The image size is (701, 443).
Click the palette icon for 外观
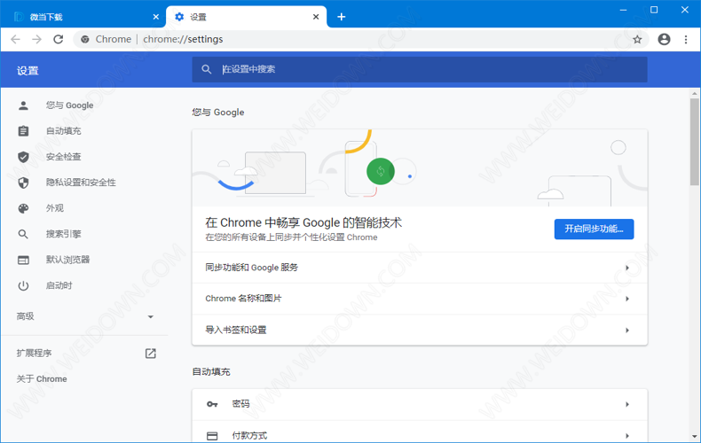point(23,208)
